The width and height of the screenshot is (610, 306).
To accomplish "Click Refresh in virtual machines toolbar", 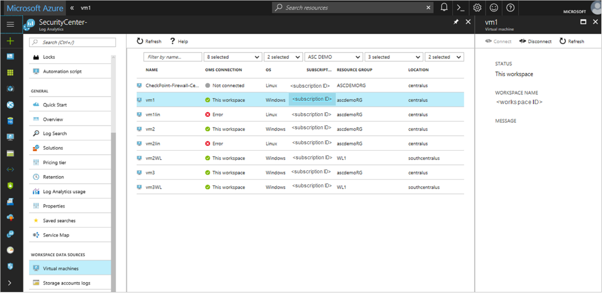I will coord(149,42).
